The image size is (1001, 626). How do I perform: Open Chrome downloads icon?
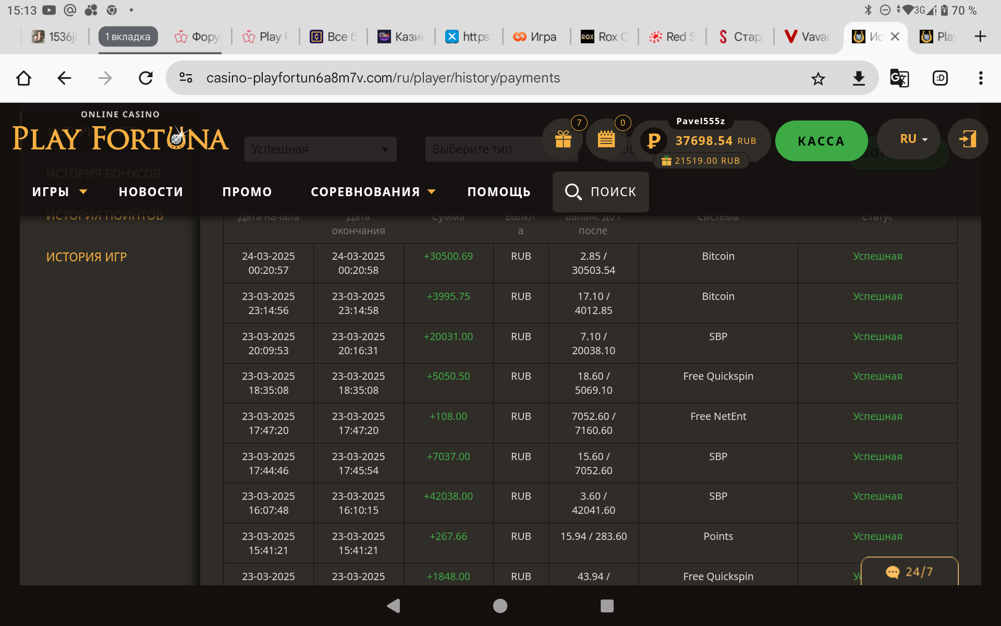[859, 78]
